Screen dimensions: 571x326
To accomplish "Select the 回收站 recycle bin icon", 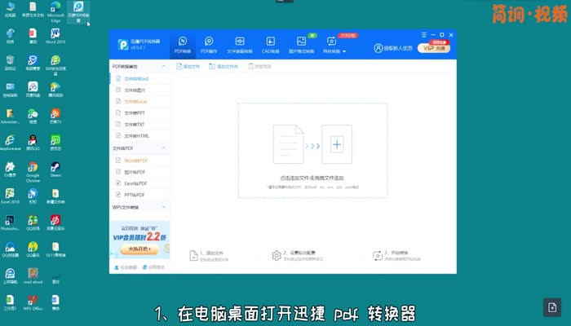I will coord(10,63).
